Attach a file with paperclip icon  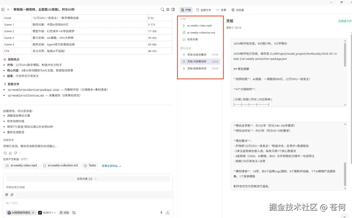pyautogui.click(x=12, y=195)
